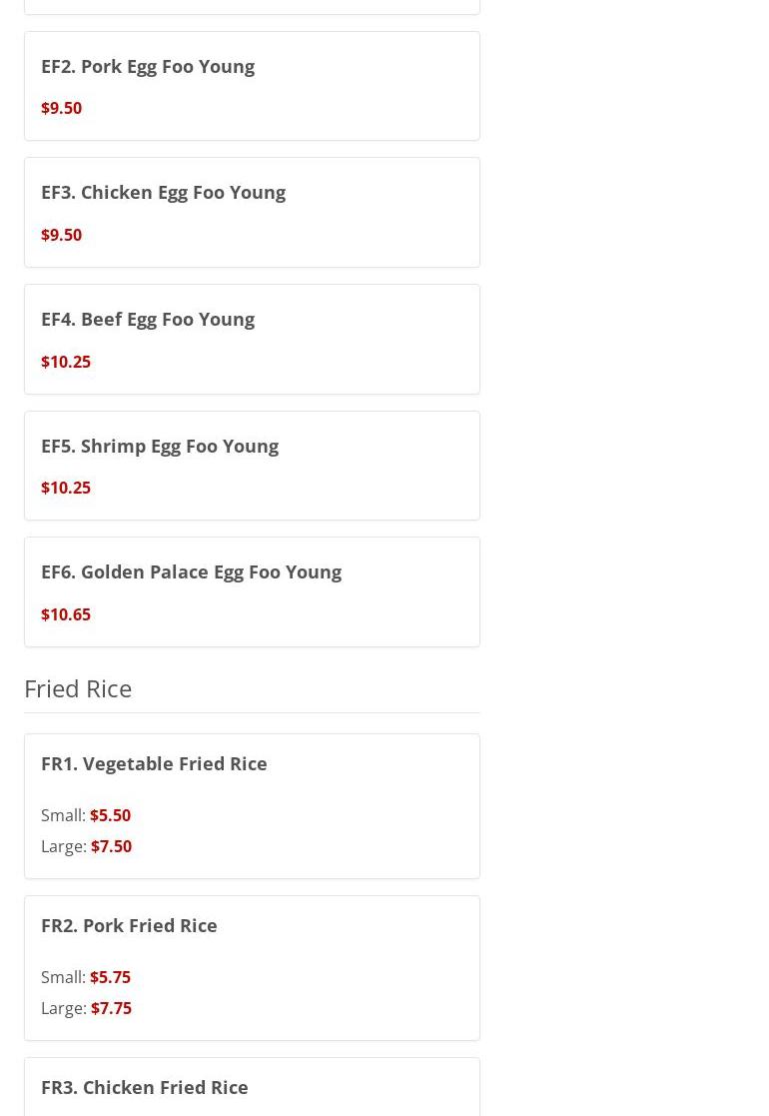Open FR3. Chicken Fried Rice item
769x1116 pixels.
[x=145, y=1087]
